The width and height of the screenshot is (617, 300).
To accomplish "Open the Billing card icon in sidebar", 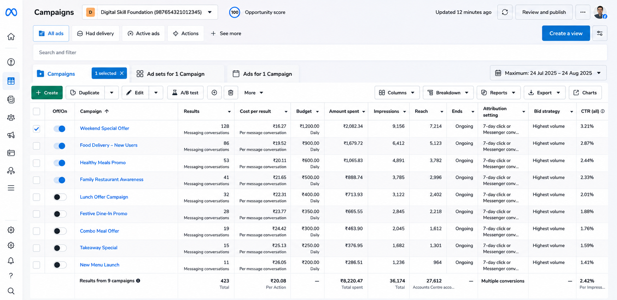I will (11, 153).
